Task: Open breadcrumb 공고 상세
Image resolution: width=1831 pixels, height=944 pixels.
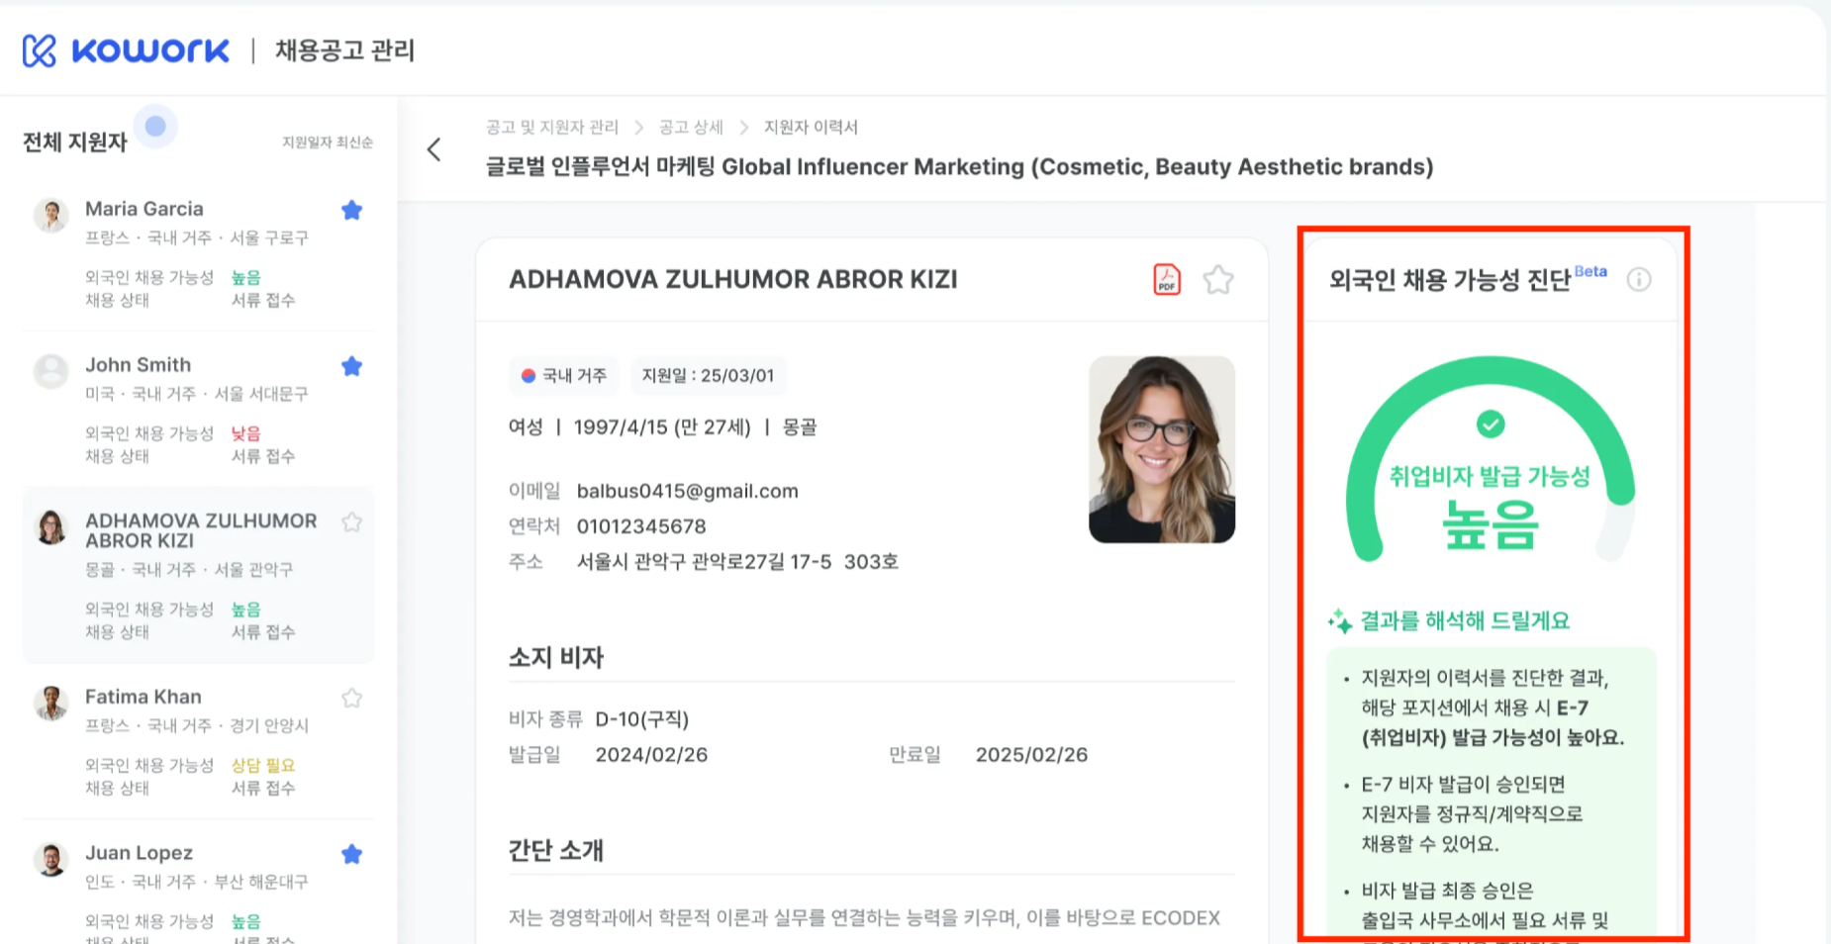Action: click(x=691, y=127)
